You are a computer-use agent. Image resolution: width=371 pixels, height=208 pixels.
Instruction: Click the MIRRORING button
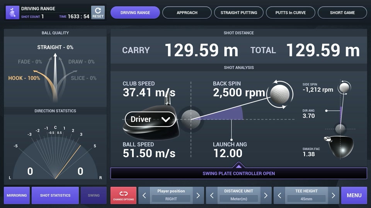17,195
